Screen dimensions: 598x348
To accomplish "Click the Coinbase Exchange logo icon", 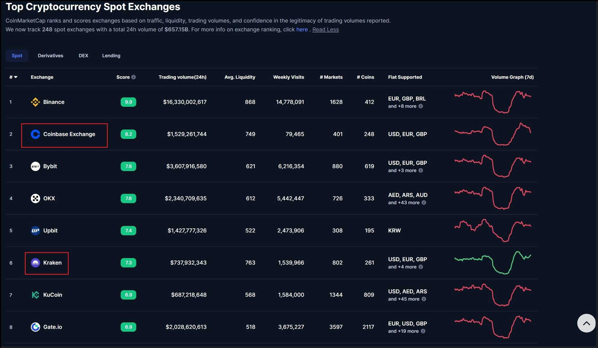I will [35, 134].
